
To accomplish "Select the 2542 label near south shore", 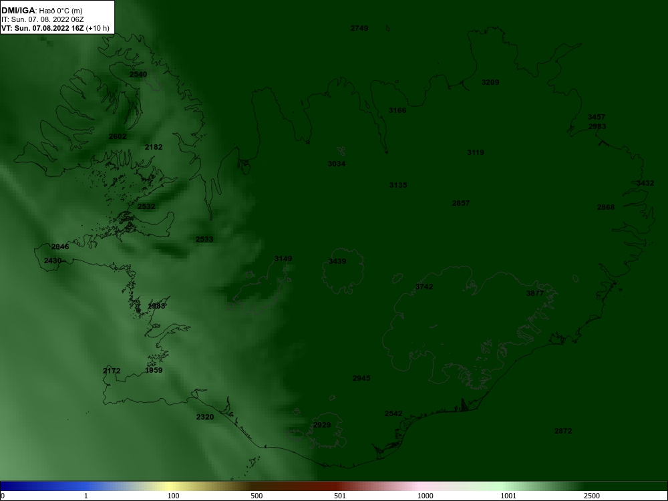I will point(393,413).
